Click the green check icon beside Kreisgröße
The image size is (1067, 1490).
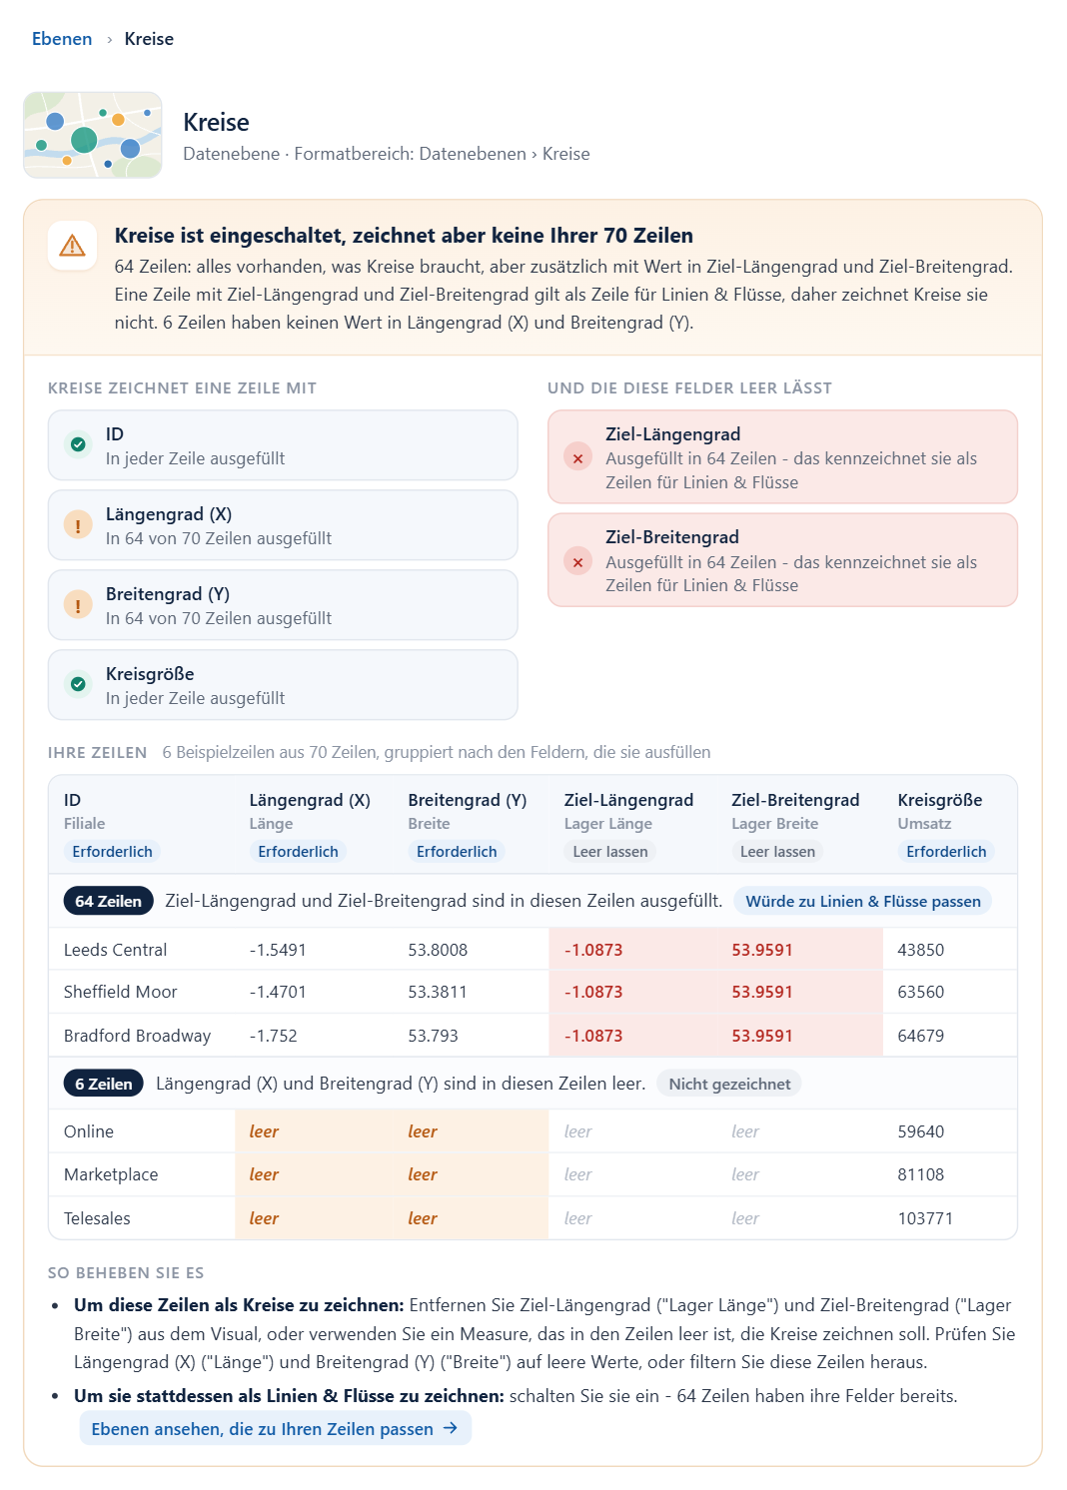click(x=78, y=684)
